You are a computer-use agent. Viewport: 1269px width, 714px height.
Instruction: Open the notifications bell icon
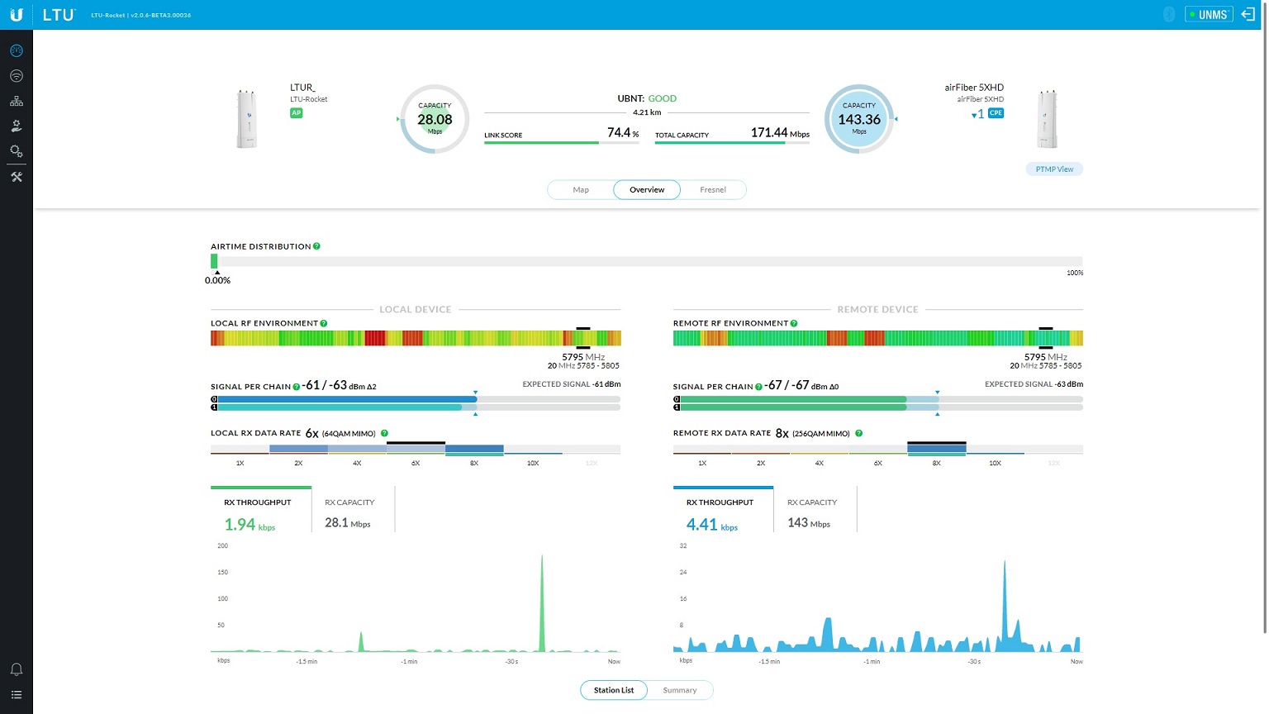tap(17, 669)
